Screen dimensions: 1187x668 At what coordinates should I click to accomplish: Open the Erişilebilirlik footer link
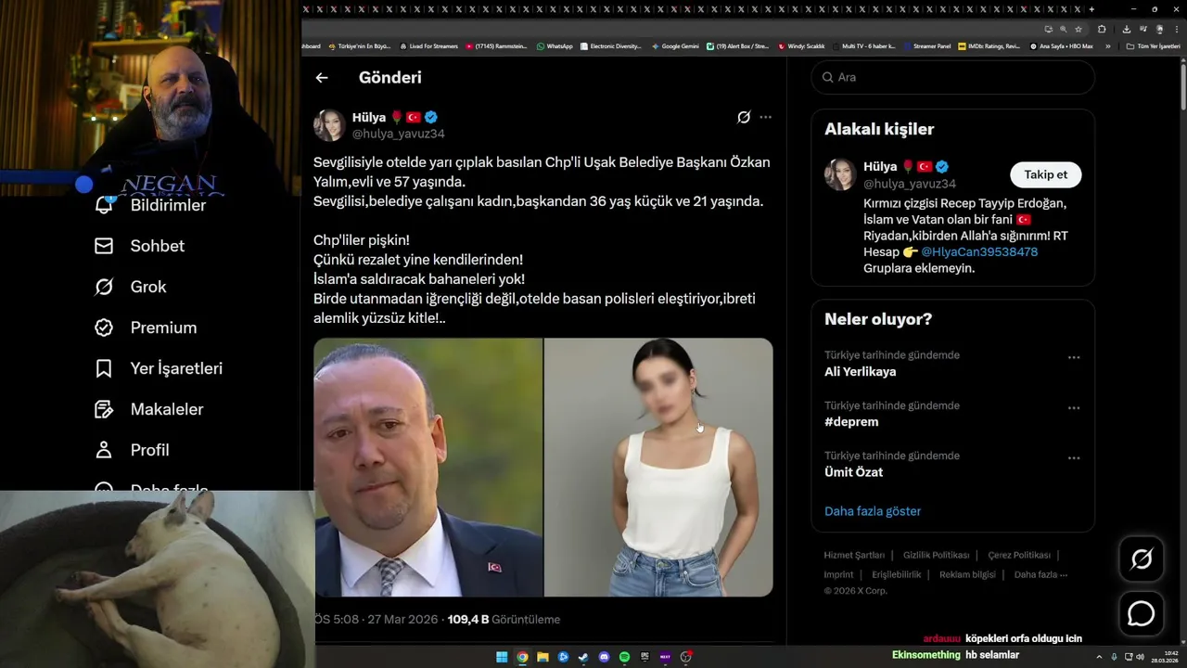click(x=897, y=574)
